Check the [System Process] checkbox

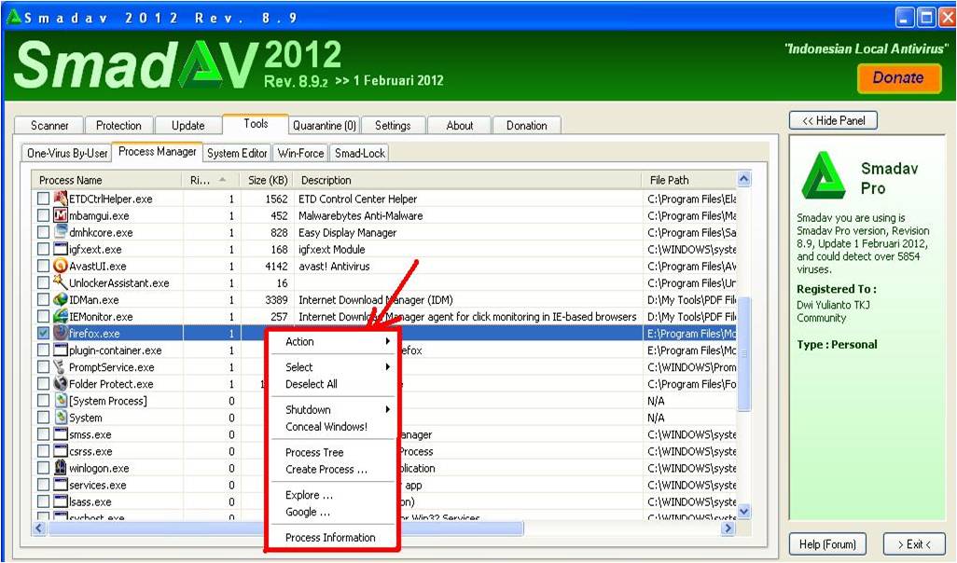[44, 401]
